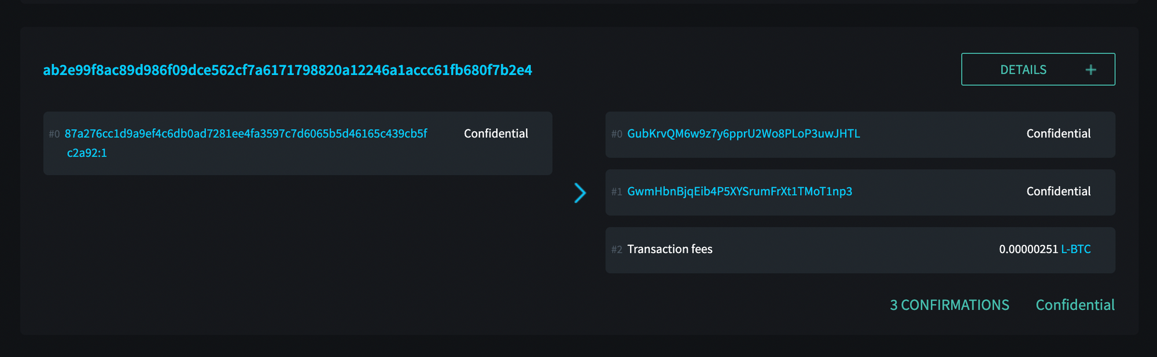This screenshot has height=357, width=1157.
Task: Click the chevron arrow between inputs and outputs
Action: 580,193
